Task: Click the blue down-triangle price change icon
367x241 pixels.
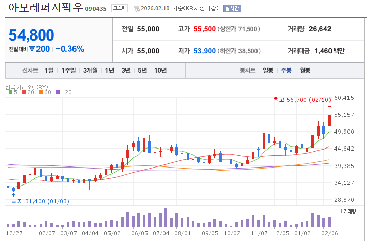Action: tap(32, 49)
